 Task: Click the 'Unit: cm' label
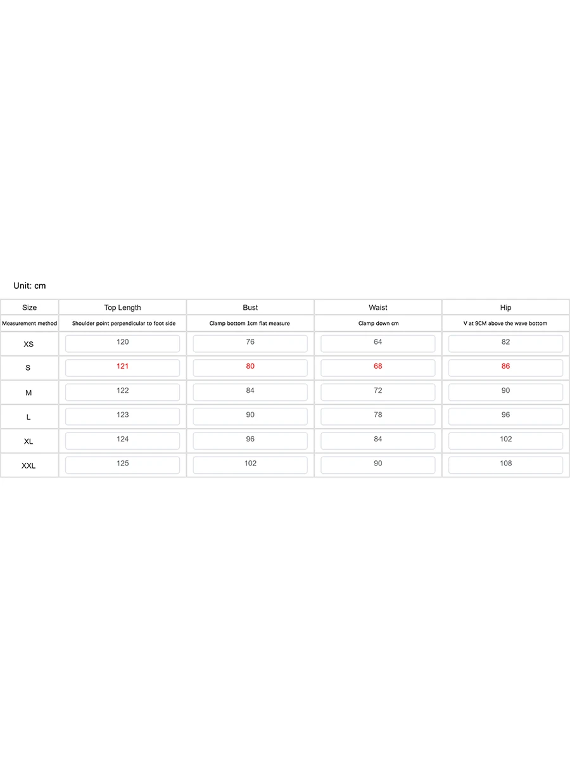click(30, 286)
